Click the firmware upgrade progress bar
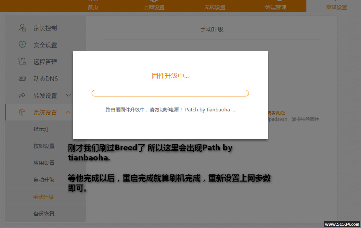This screenshot has height=228, width=361. (x=170, y=93)
